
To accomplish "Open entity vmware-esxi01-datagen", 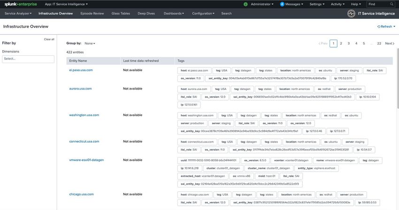I will (86, 160).
